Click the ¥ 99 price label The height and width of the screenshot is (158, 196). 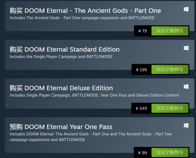(143, 153)
